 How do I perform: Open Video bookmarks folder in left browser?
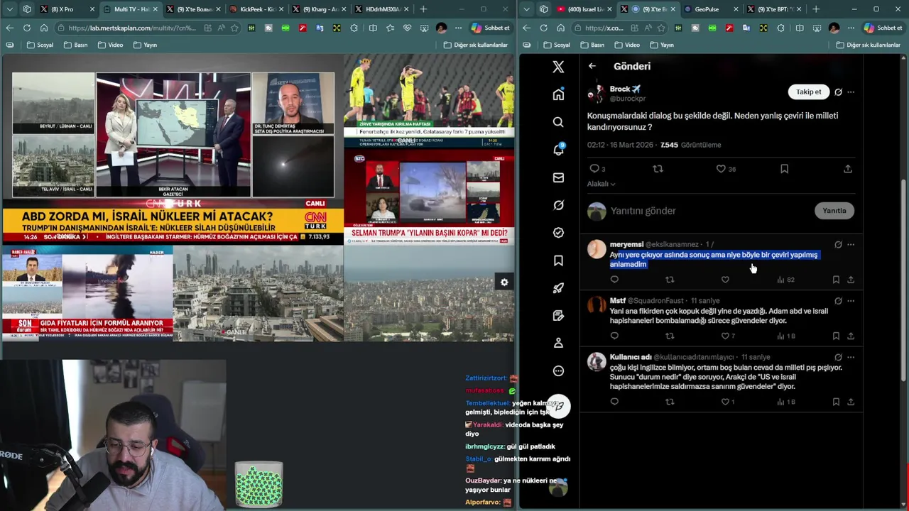click(x=110, y=45)
